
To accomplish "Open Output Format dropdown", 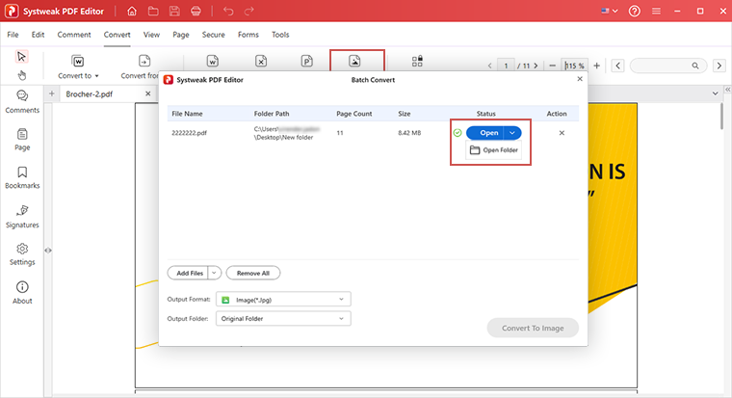I will pyautogui.click(x=283, y=300).
